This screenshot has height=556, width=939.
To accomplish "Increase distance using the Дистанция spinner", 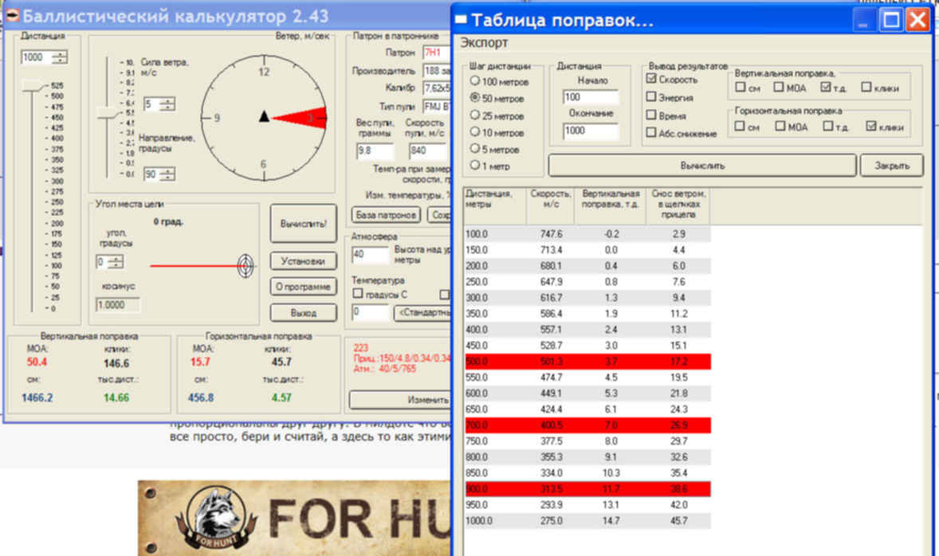I will tap(60, 53).
